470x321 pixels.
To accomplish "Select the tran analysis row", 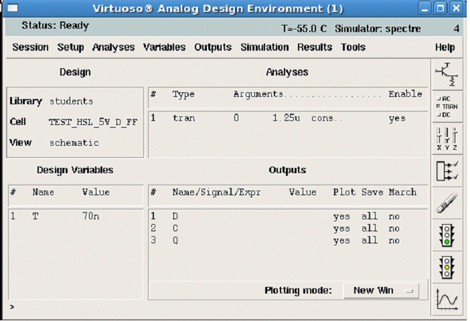I will (x=287, y=118).
